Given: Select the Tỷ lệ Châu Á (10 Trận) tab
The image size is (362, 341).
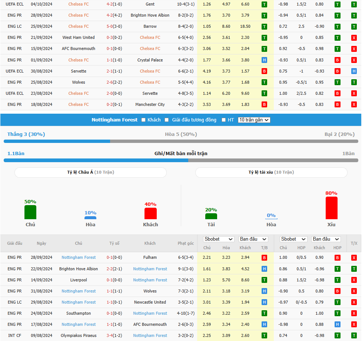Looking at the screenshot, I should click(90, 172).
